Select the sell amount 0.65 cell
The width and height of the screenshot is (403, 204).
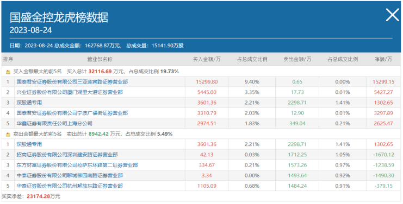297,82
